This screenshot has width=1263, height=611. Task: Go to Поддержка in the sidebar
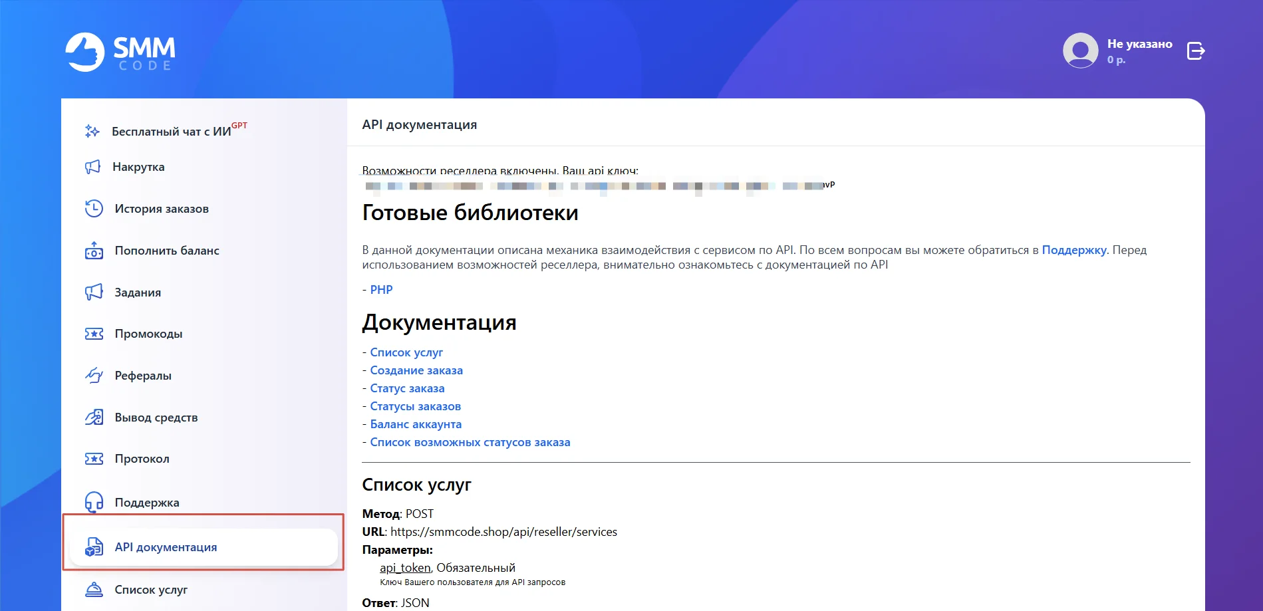(x=147, y=503)
